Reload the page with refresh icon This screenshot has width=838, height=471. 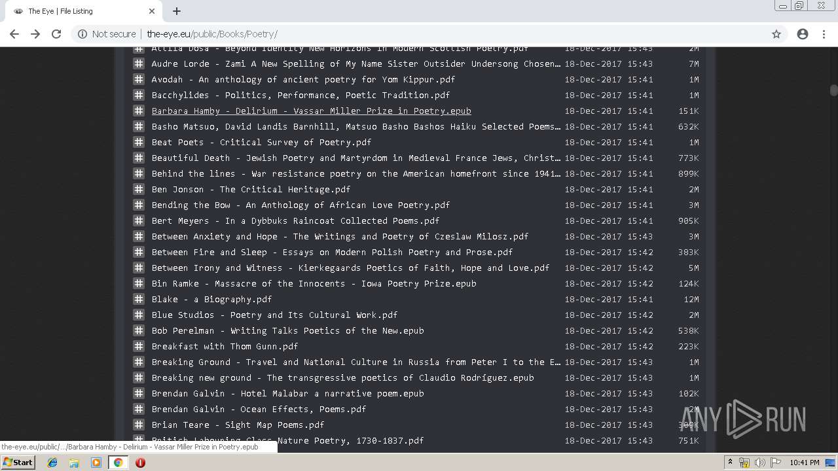point(56,34)
